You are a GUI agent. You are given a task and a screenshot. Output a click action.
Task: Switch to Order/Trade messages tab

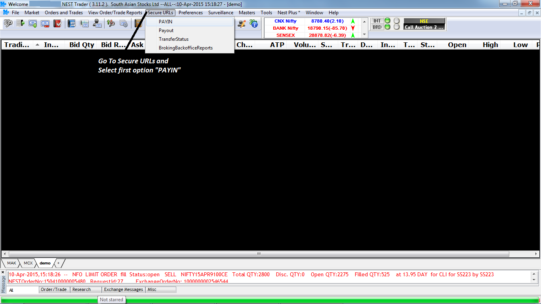55,290
